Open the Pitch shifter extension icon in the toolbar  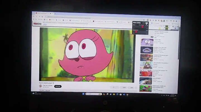148,20
